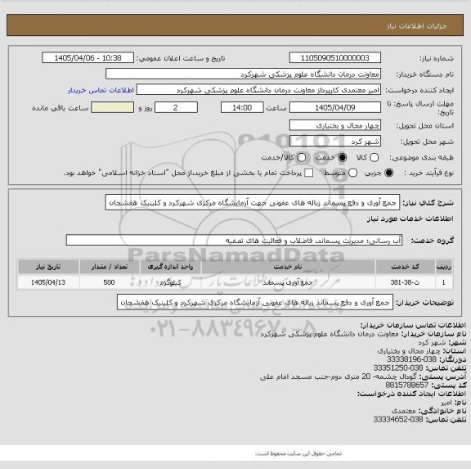
Task: Select the کالا radio button
Action: (375, 157)
